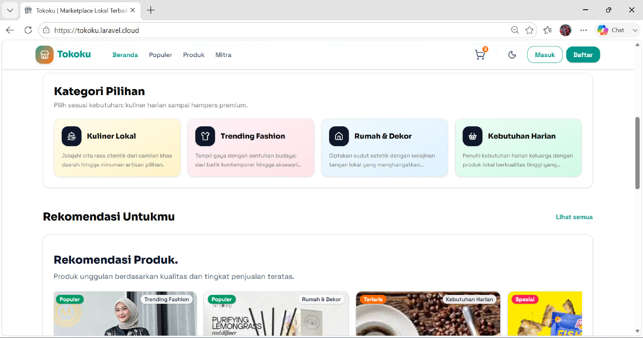The width and height of the screenshot is (643, 338).
Task: Click the Trending Fashion tag on the product card
Action: click(167, 299)
